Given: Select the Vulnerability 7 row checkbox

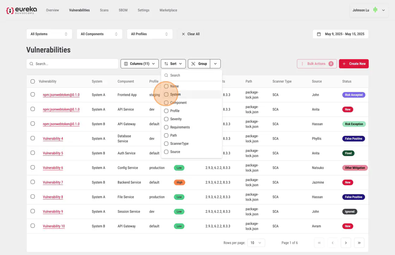Looking at the screenshot, I should (33, 182).
